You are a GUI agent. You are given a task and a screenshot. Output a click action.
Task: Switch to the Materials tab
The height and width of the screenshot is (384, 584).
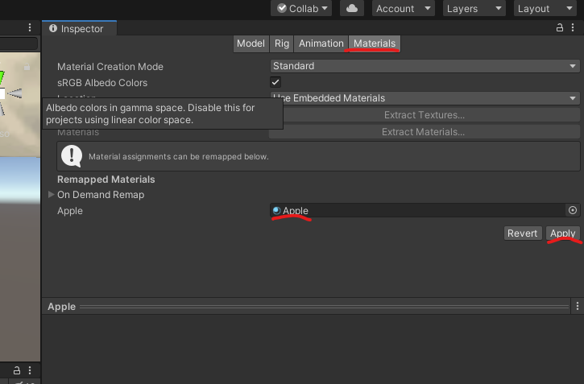pyautogui.click(x=375, y=43)
